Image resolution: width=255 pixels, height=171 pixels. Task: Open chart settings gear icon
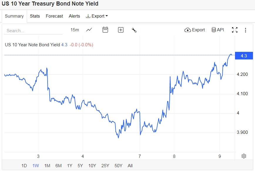tap(244, 156)
